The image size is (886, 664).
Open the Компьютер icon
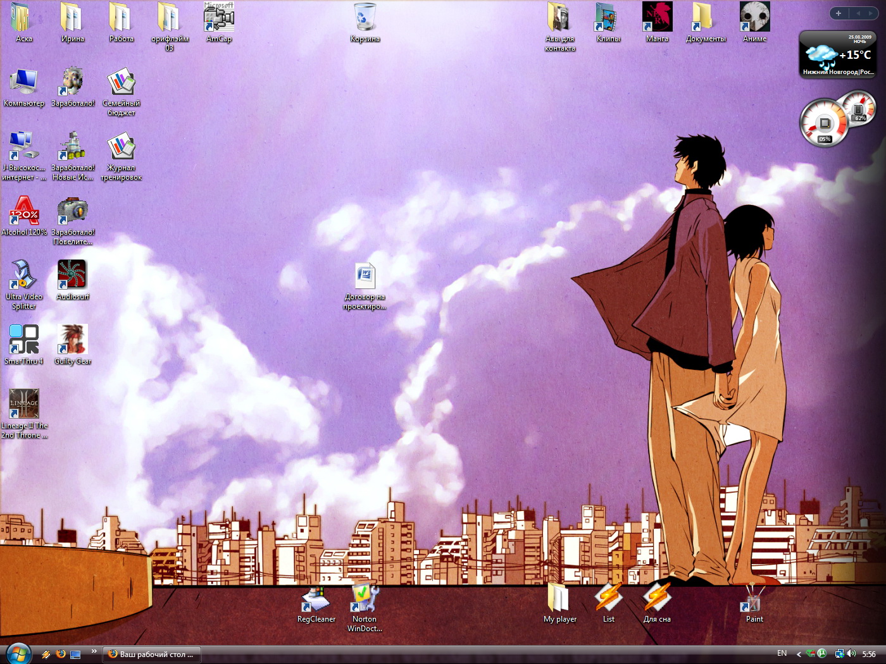tap(23, 87)
